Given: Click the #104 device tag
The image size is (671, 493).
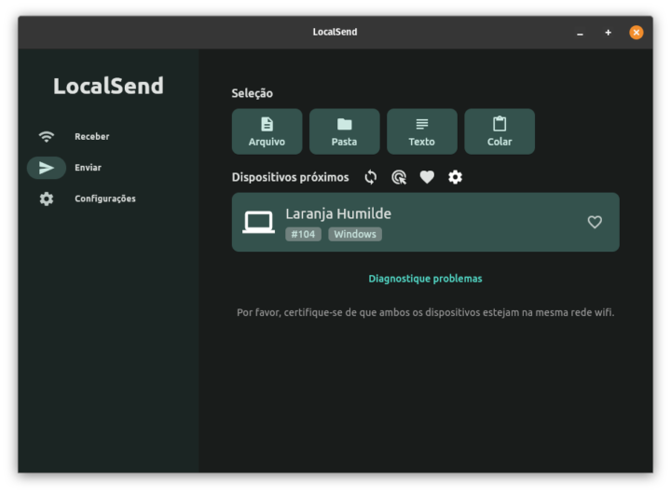Looking at the screenshot, I should pos(303,234).
